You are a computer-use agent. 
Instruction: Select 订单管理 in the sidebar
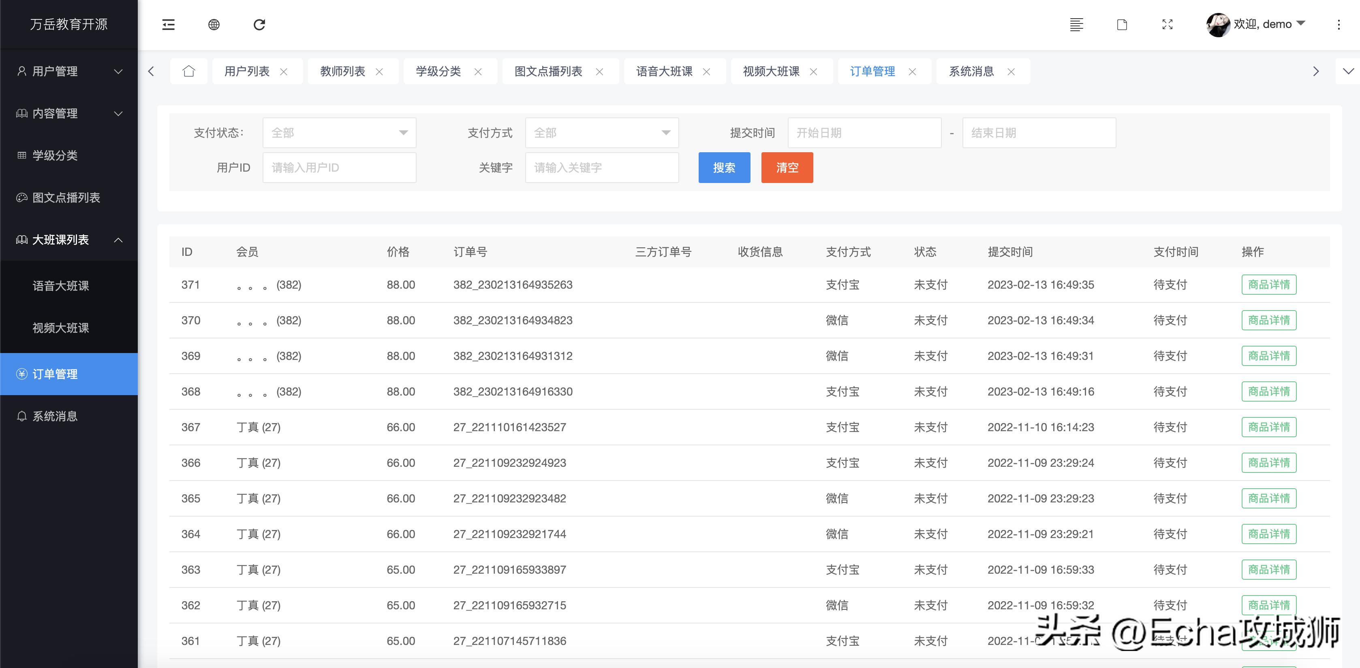coord(55,374)
